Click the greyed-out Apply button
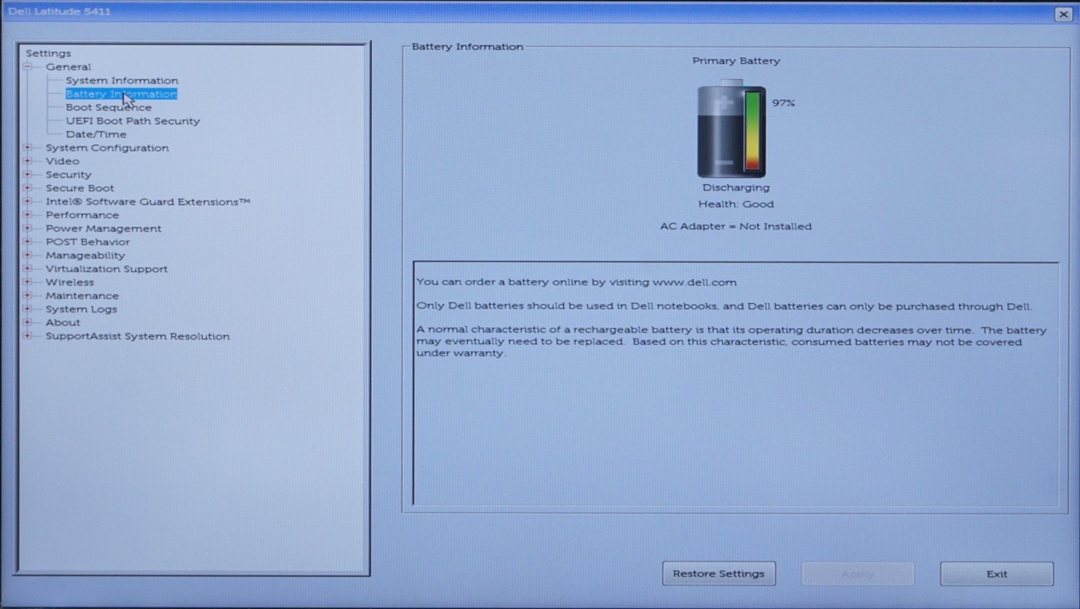The image size is (1080, 609). point(857,573)
